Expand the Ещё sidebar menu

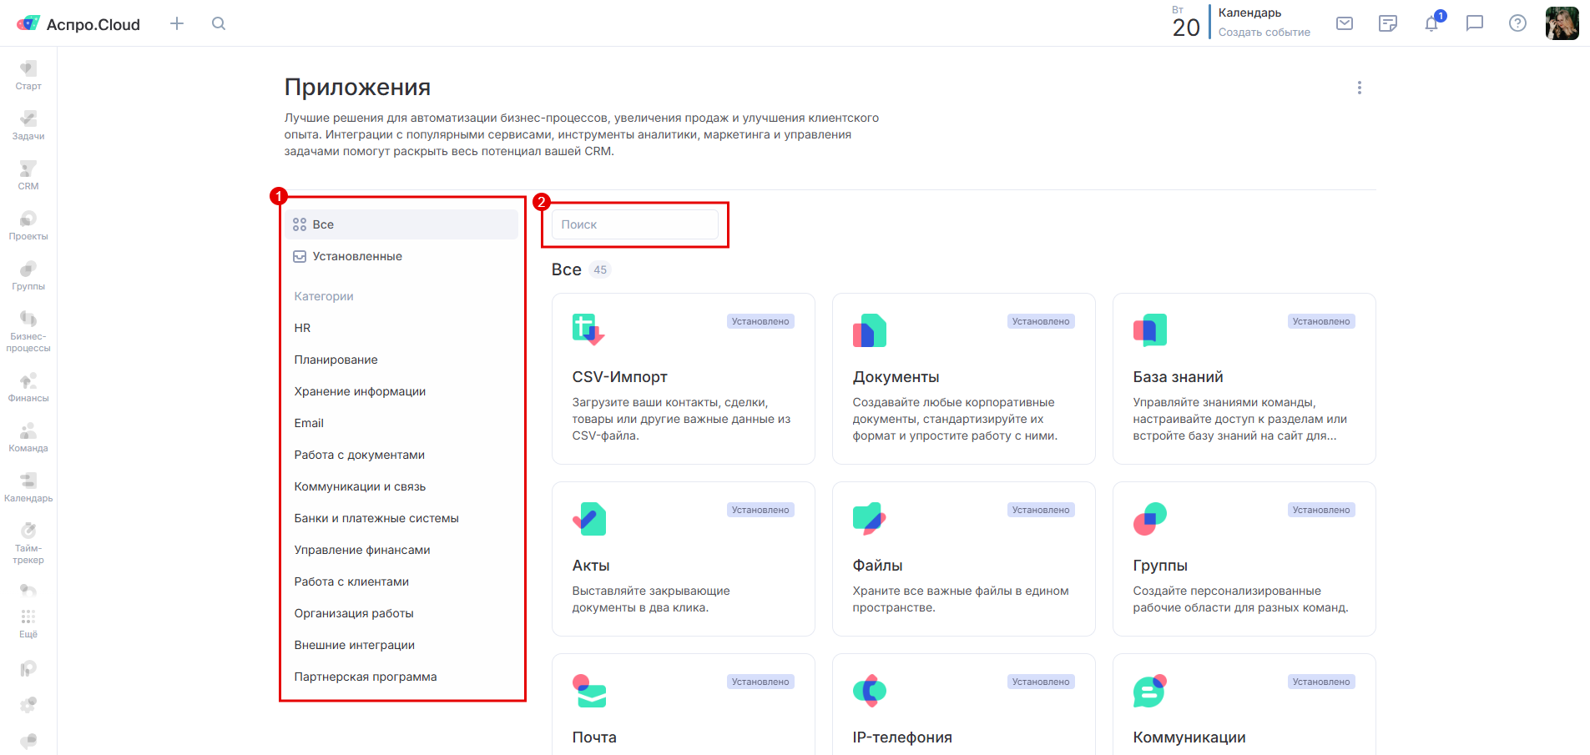(28, 622)
